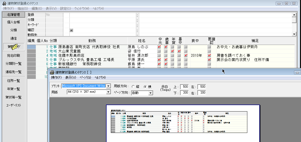Image resolution: width=301 pixels, height=142 pixels.
Task: Click the 分類 sidebar button
Action: 14,30
